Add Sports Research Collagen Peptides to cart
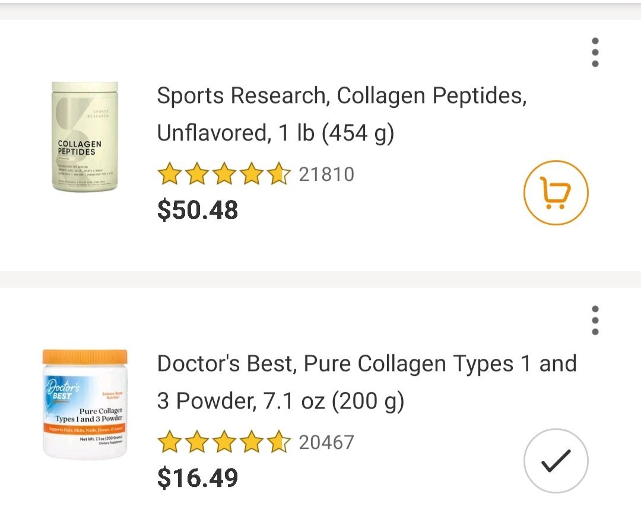The height and width of the screenshot is (529, 641). [x=556, y=193]
